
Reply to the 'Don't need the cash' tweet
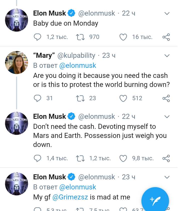[37, 158]
